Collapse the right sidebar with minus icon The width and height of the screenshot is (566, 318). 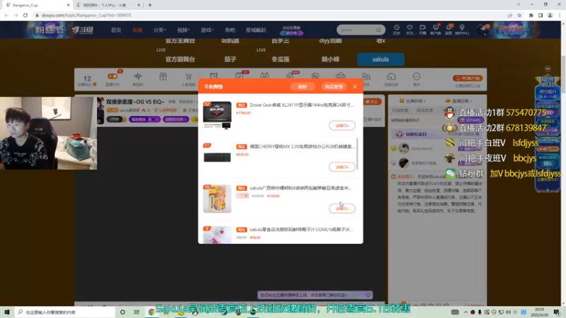click(x=548, y=69)
